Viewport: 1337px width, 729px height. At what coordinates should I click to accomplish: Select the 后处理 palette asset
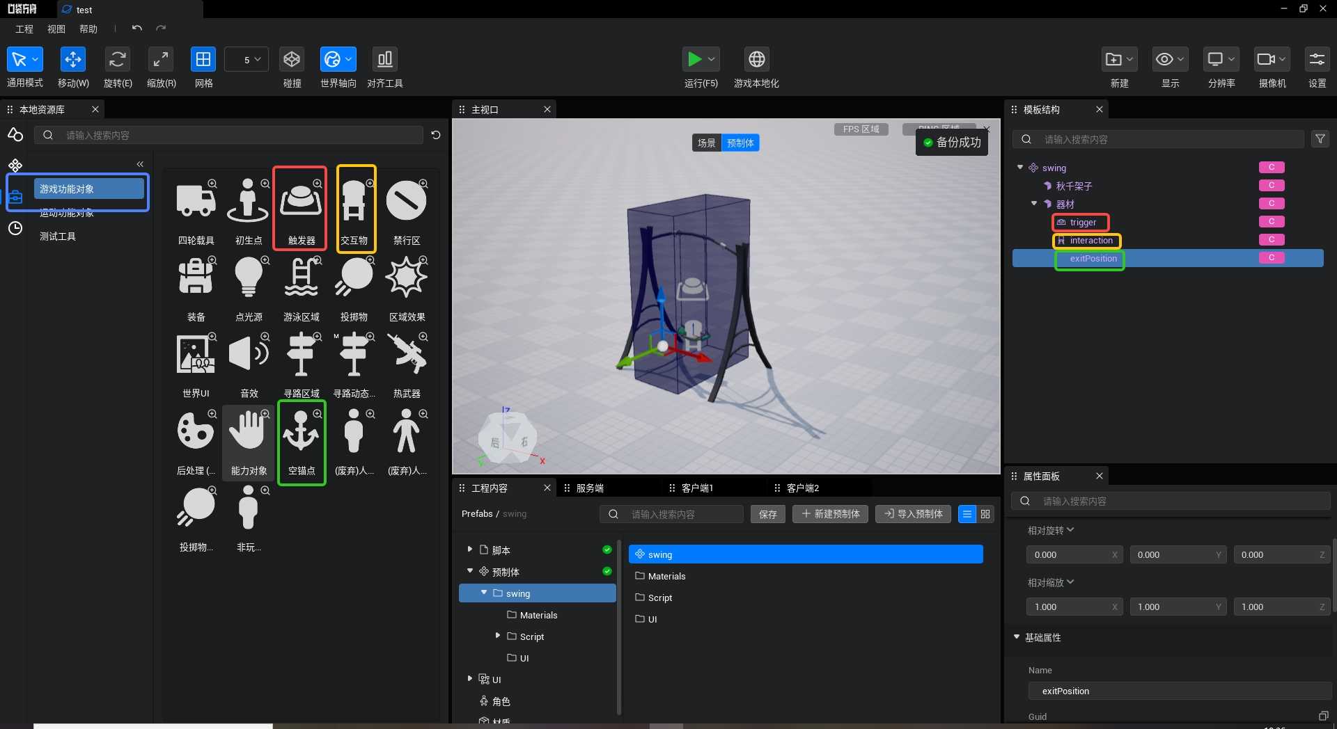point(196,442)
